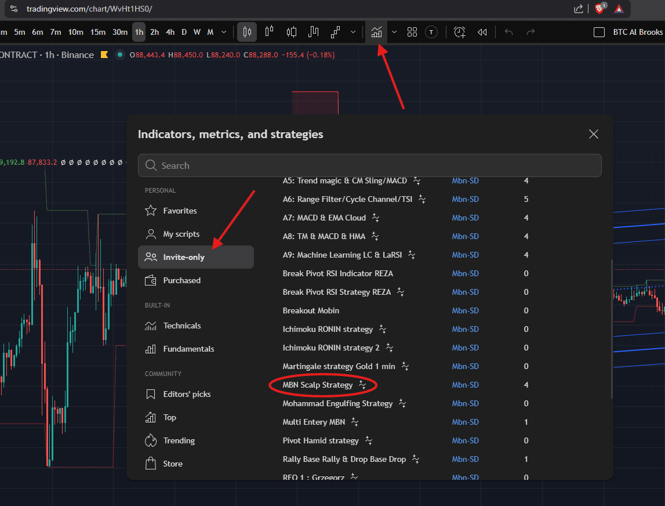Viewport: 665px width, 506px height.
Task: Open the Brave Shields lion icon
Action: (x=599, y=9)
